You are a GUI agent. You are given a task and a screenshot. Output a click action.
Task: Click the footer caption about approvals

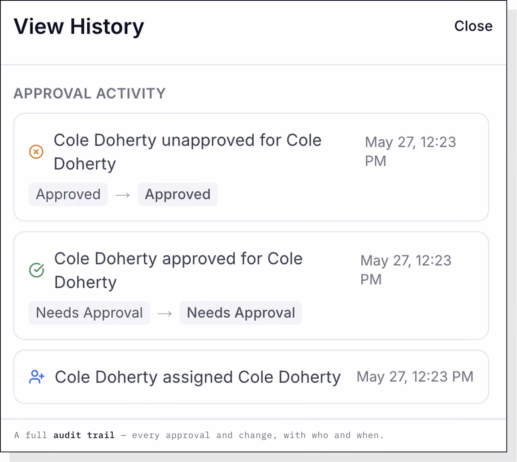(x=199, y=435)
